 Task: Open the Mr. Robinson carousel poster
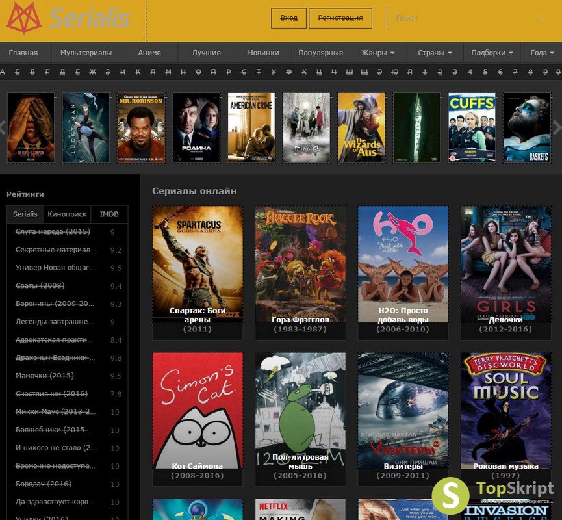[141, 127]
